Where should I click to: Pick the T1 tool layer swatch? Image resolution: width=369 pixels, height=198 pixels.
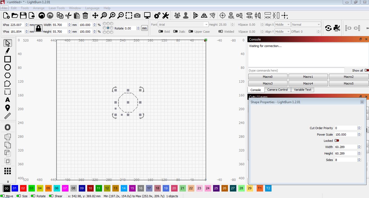(260, 188)
